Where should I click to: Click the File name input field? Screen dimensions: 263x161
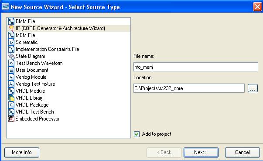(196, 67)
